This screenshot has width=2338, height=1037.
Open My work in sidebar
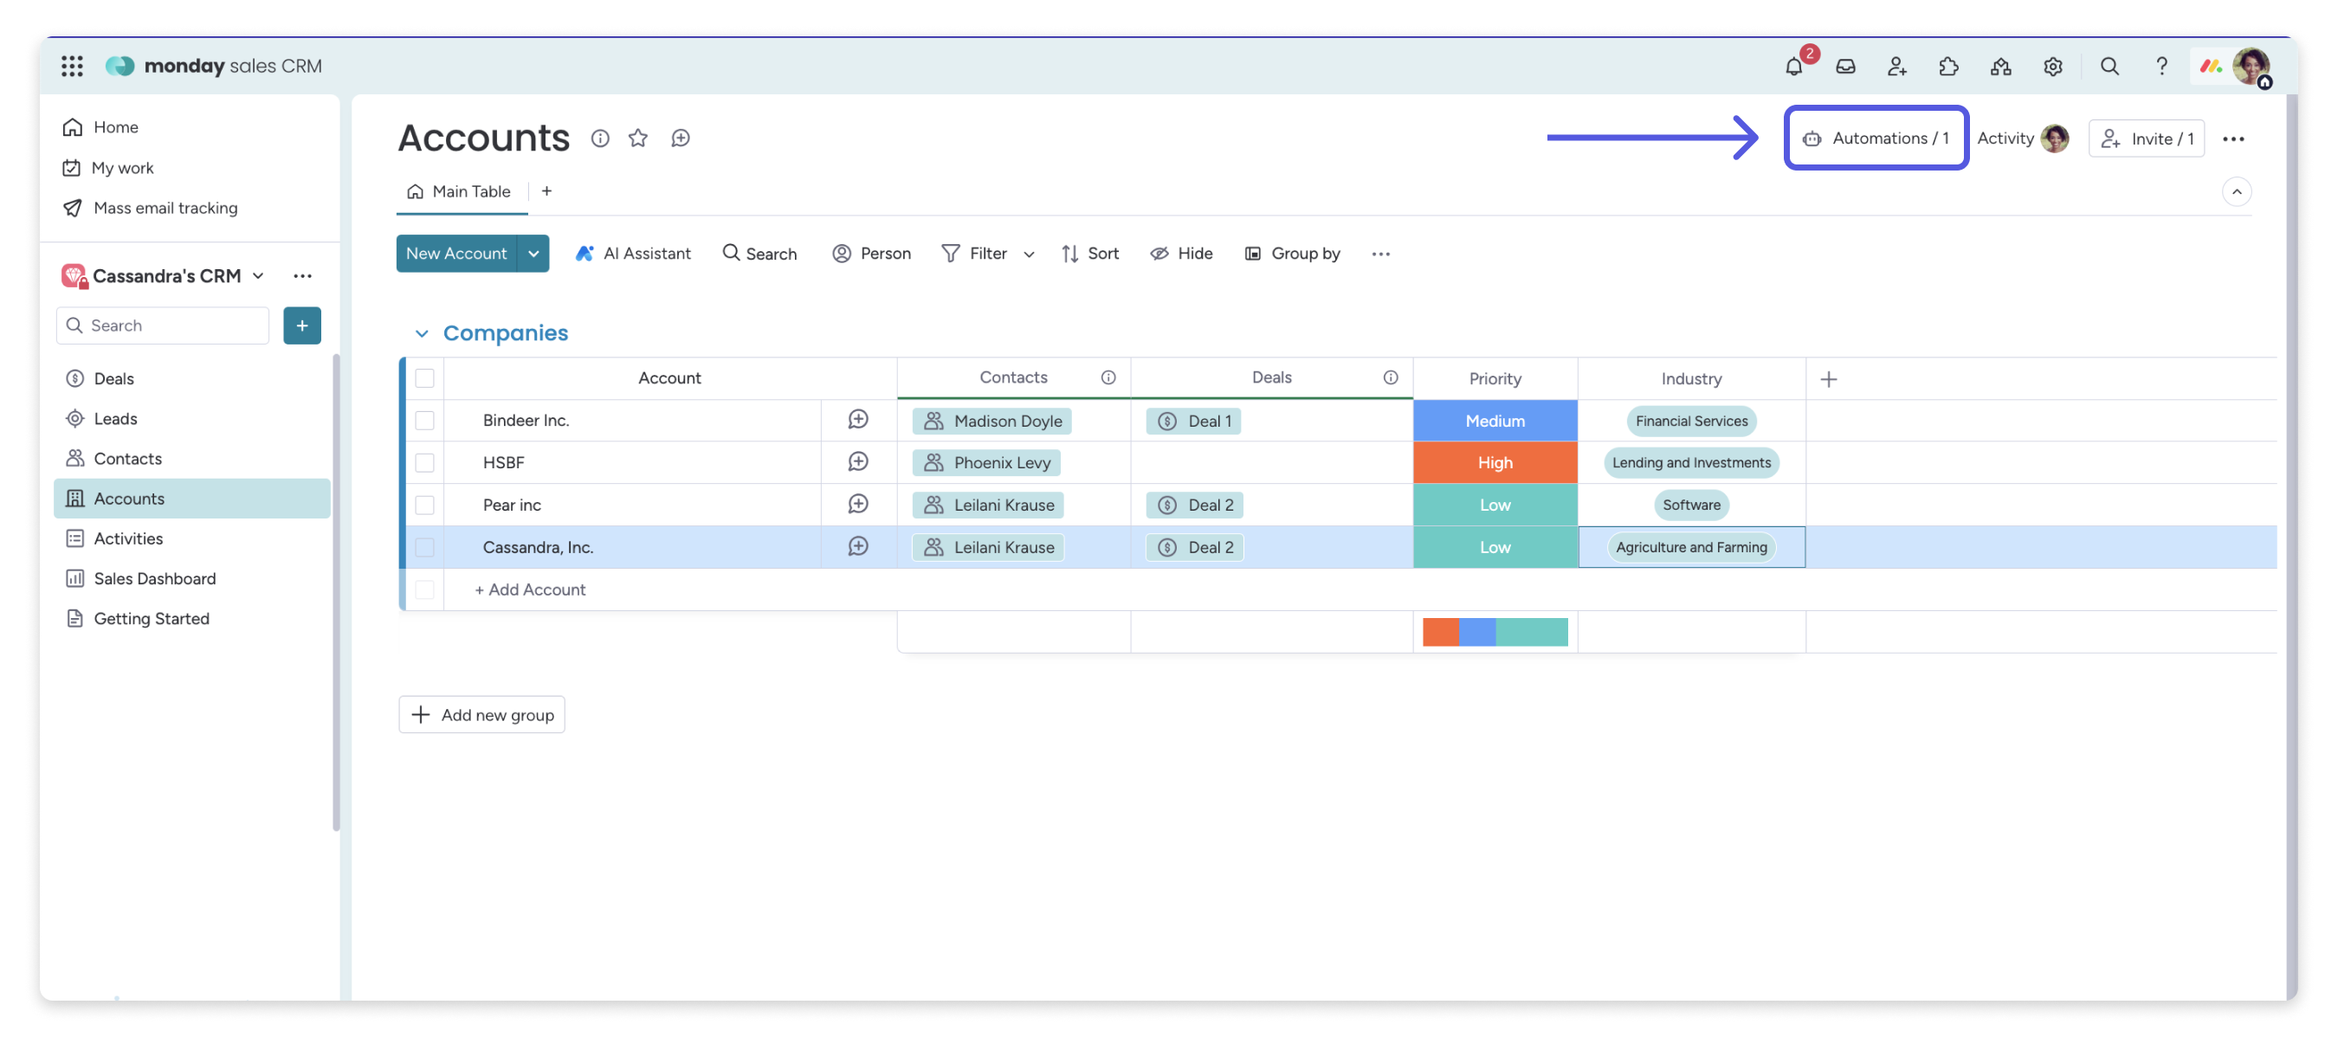point(108,168)
